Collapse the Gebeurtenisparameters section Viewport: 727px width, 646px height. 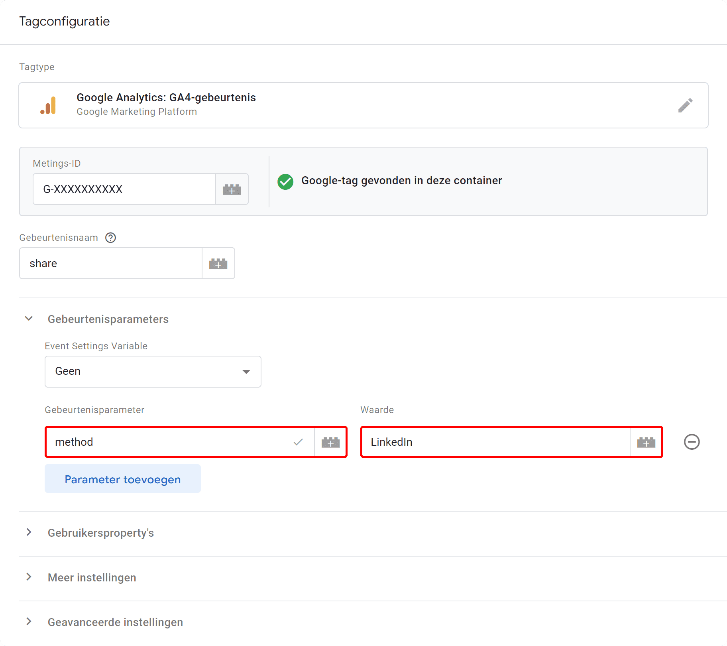tap(28, 319)
